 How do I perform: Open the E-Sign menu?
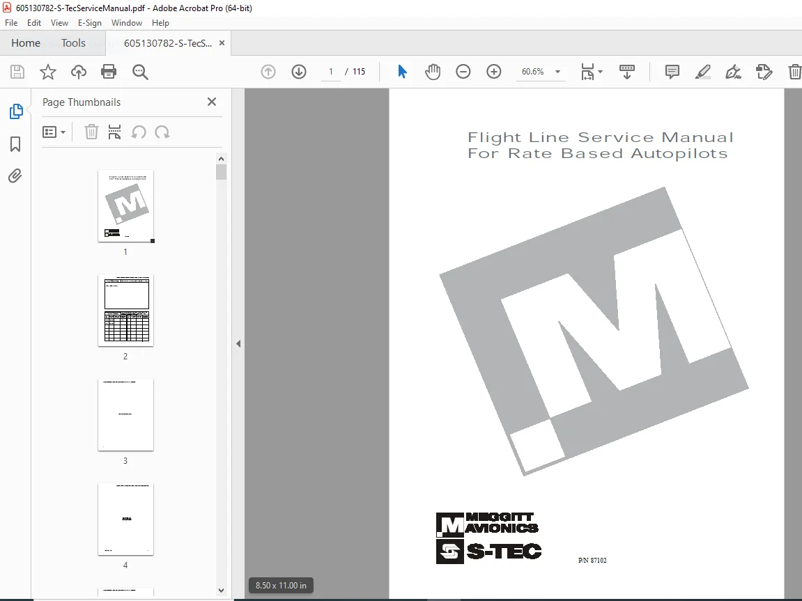(89, 23)
